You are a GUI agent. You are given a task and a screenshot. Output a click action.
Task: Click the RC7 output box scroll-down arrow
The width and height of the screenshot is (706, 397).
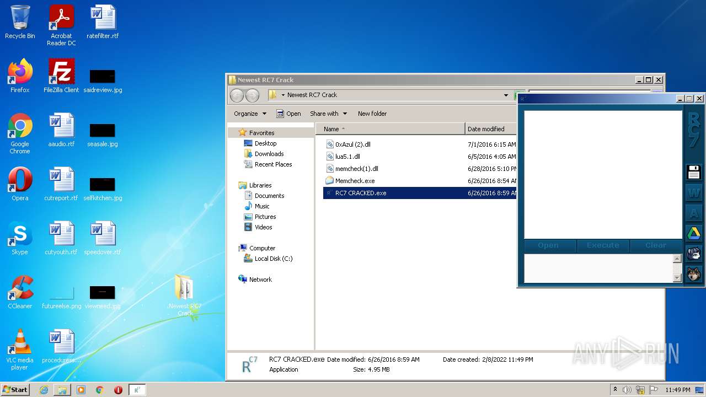[677, 278]
